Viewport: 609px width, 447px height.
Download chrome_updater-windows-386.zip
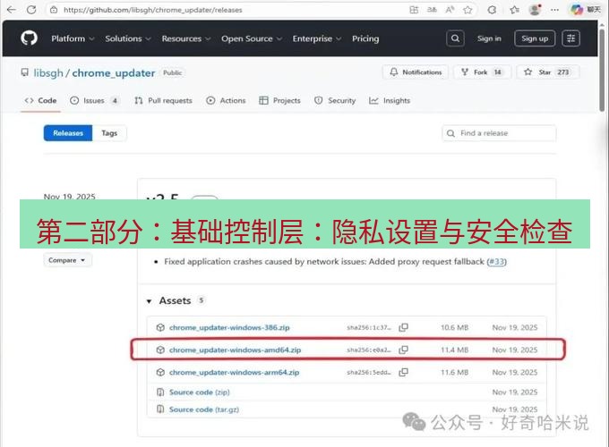tap(229, 327)
